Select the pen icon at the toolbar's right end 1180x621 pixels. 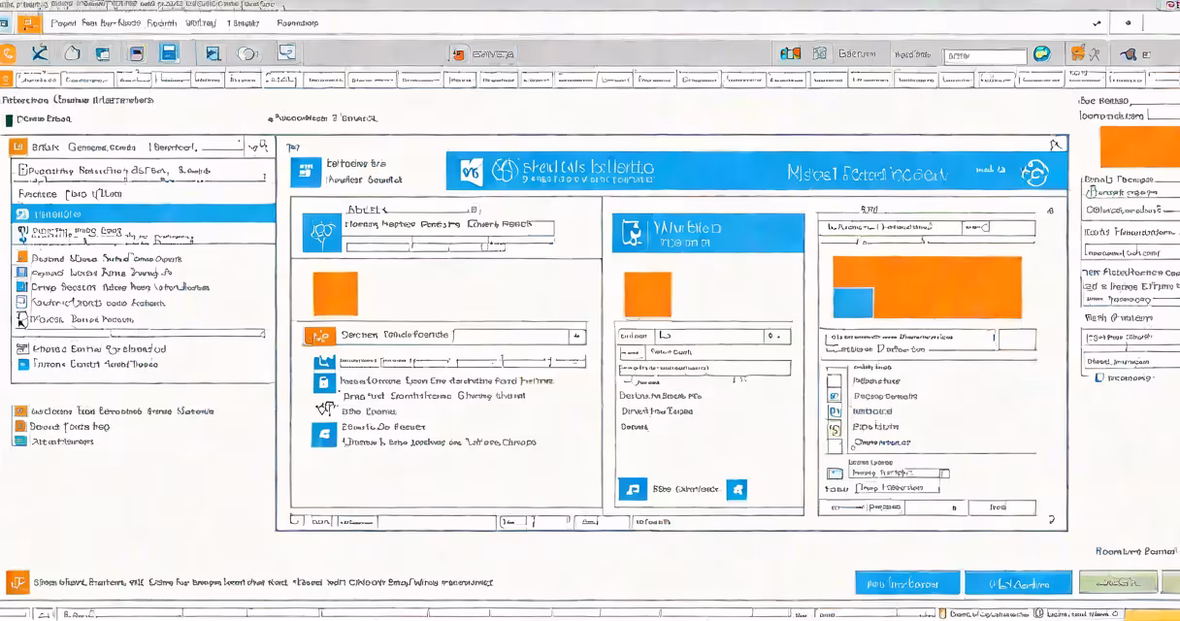click(x=1129, y=54)
